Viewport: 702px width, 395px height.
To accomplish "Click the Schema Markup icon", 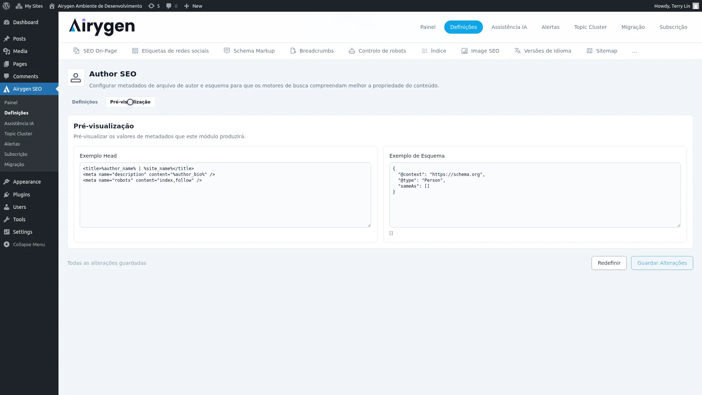I will (227, 51).
